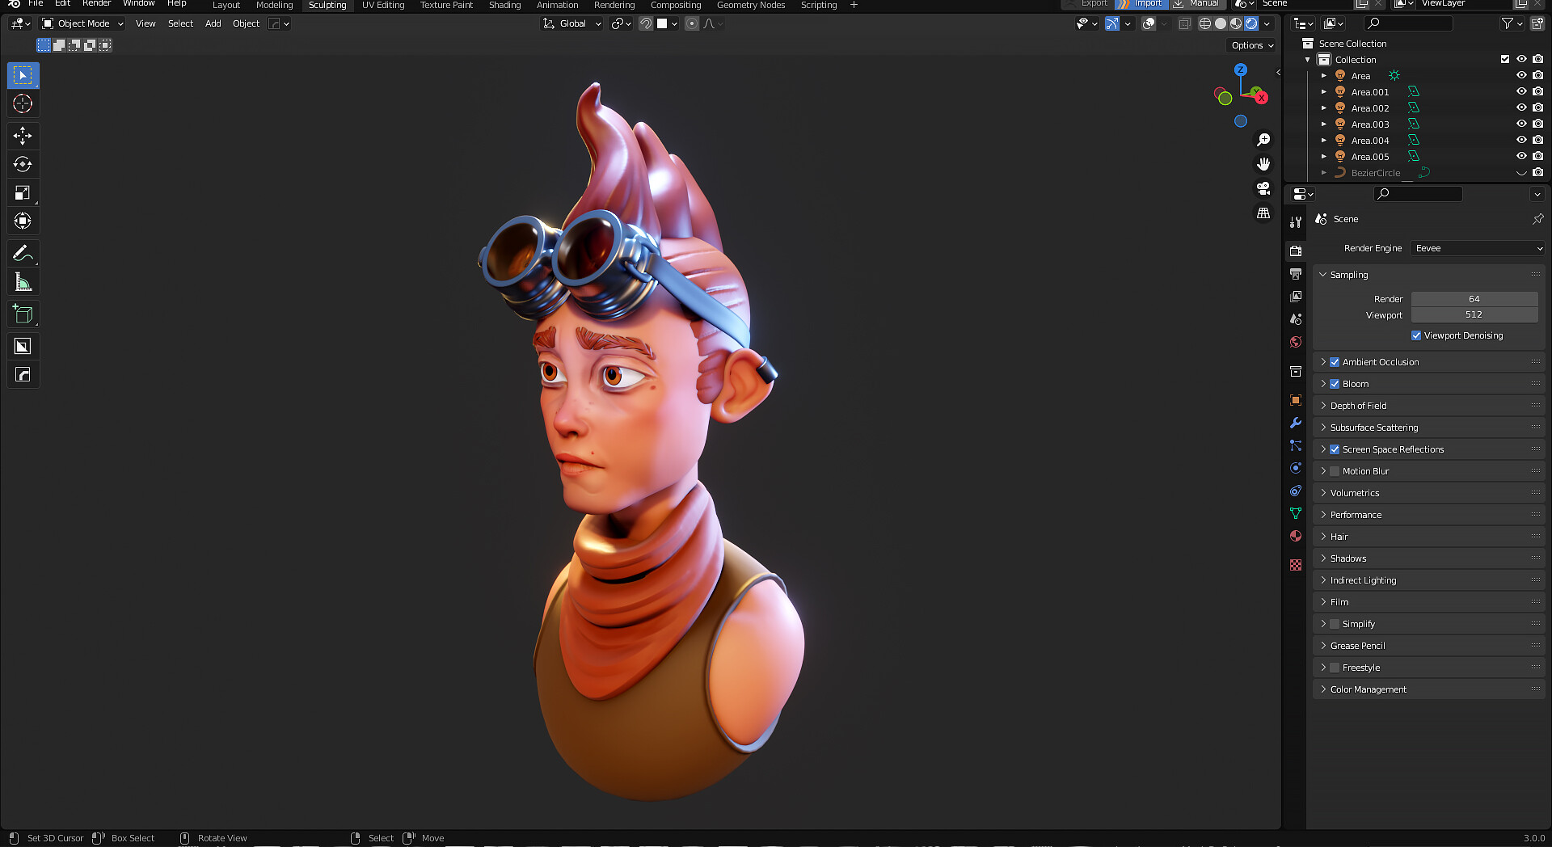Select the Move tool

(x=23, y=136)
